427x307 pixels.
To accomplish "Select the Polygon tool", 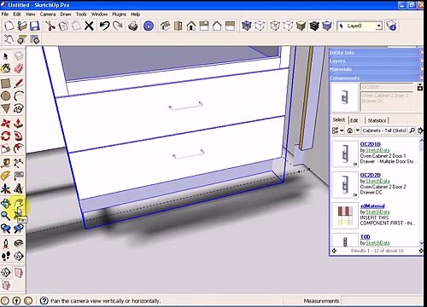I will (x=6, y=108).
